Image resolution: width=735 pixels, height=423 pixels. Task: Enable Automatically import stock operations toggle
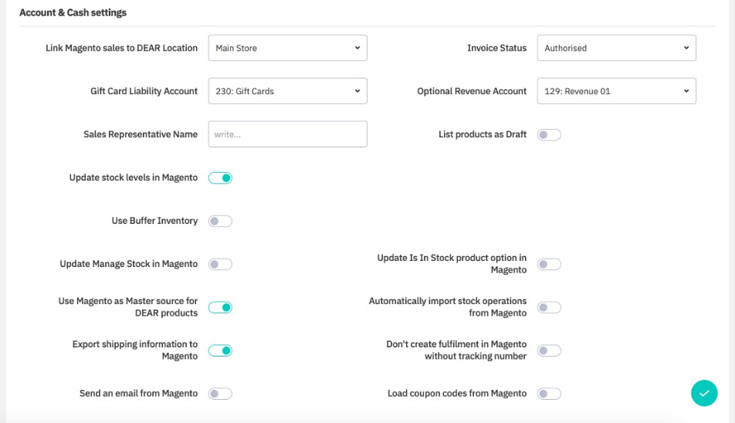(x=549, y=308)
